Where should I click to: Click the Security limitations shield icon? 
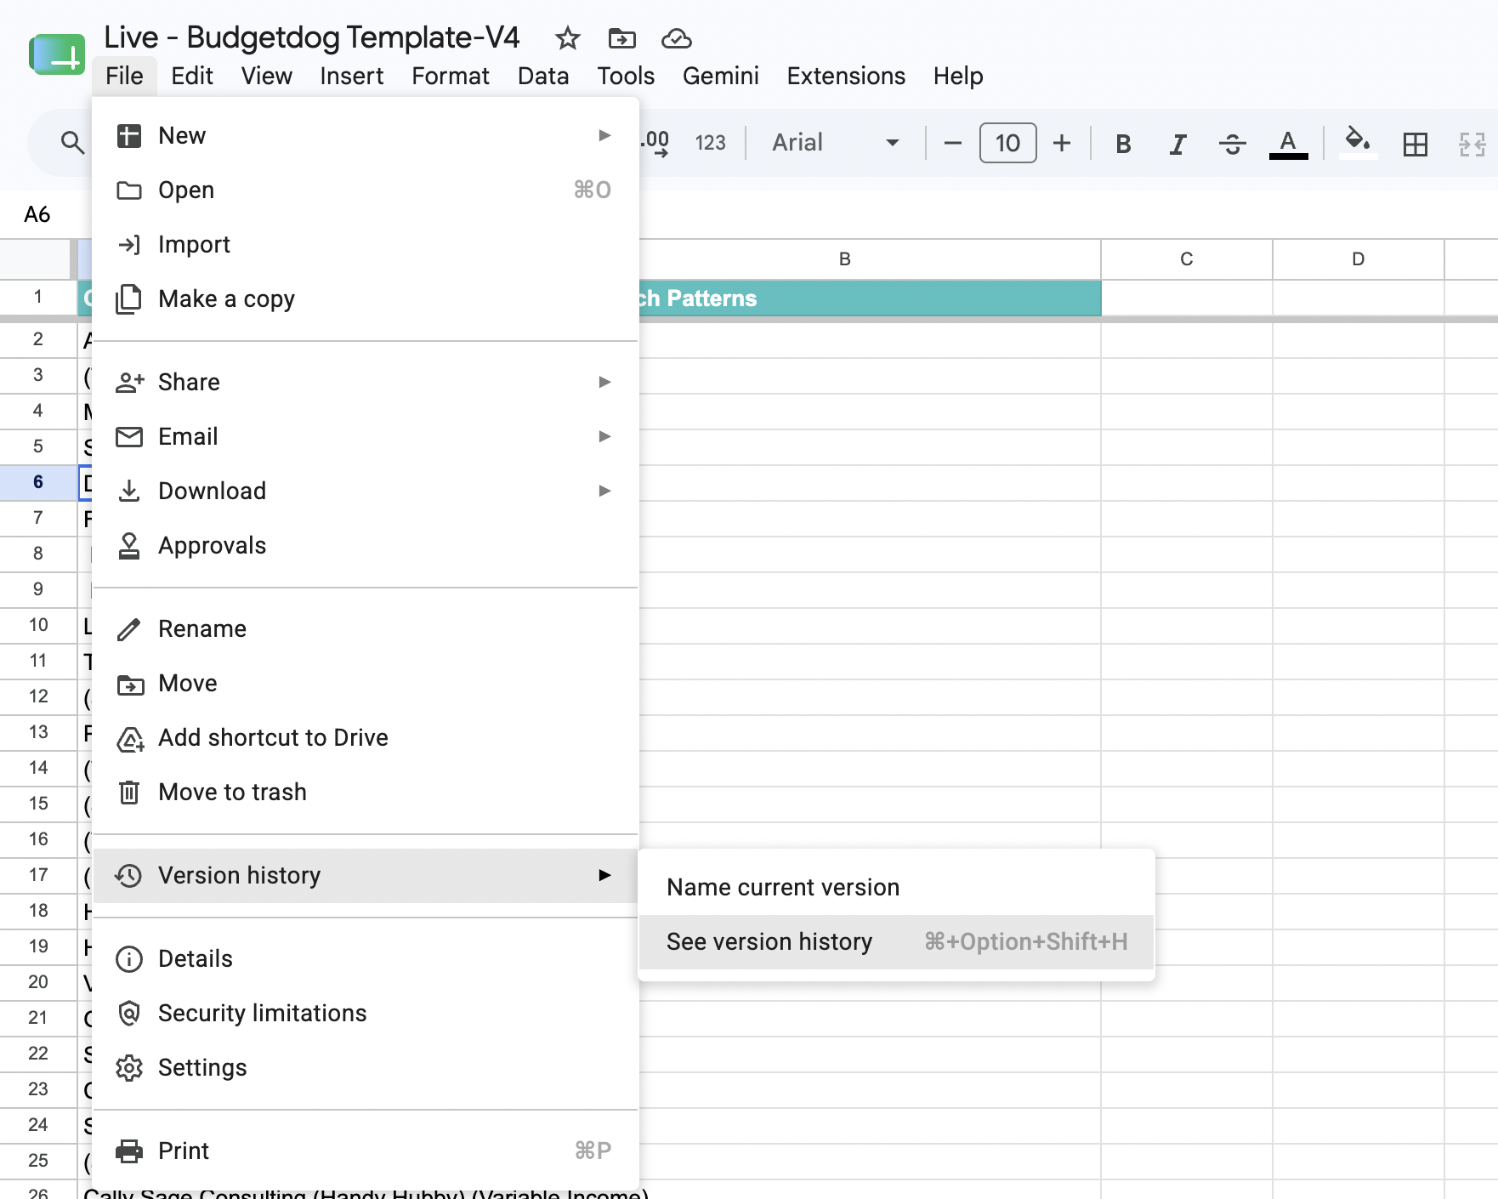[x=129, y=1014]
